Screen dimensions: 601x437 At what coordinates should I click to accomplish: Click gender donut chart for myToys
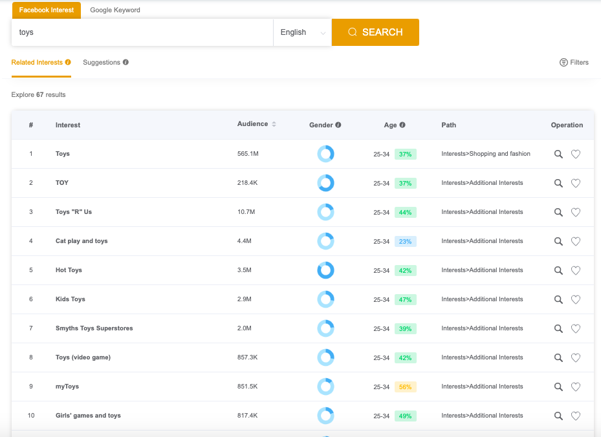pos(326,387)
